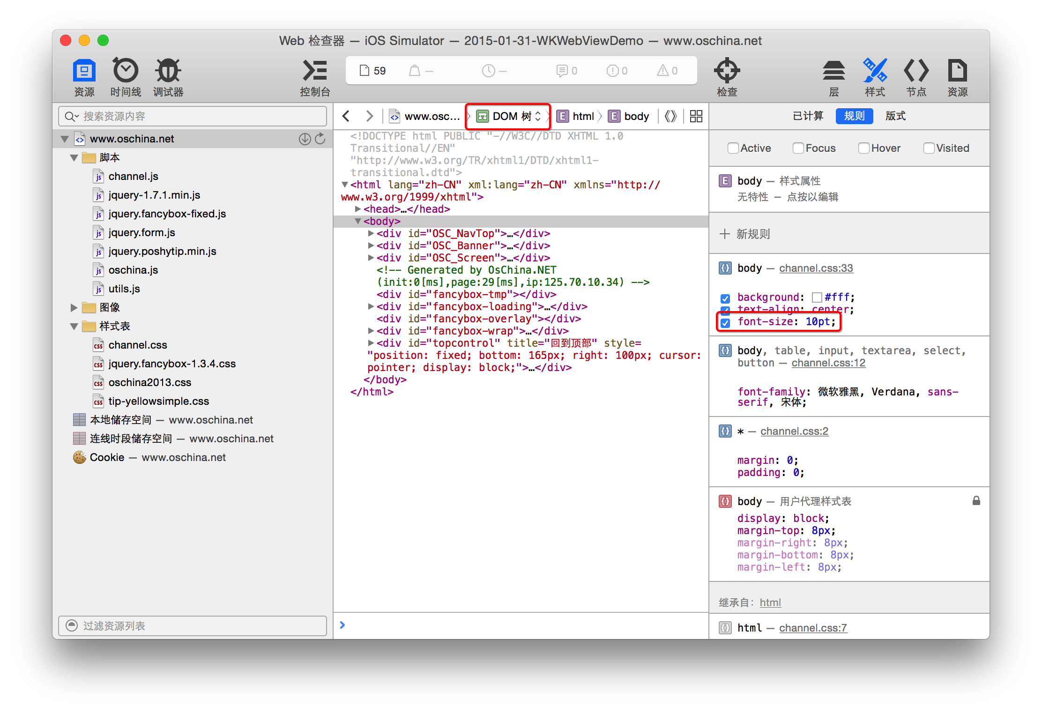Screen dimensions: 1042x714
Task: Toggle the font-size: 10pt rule checkbox
Action: pyautogui.click(x=726, y=321)
